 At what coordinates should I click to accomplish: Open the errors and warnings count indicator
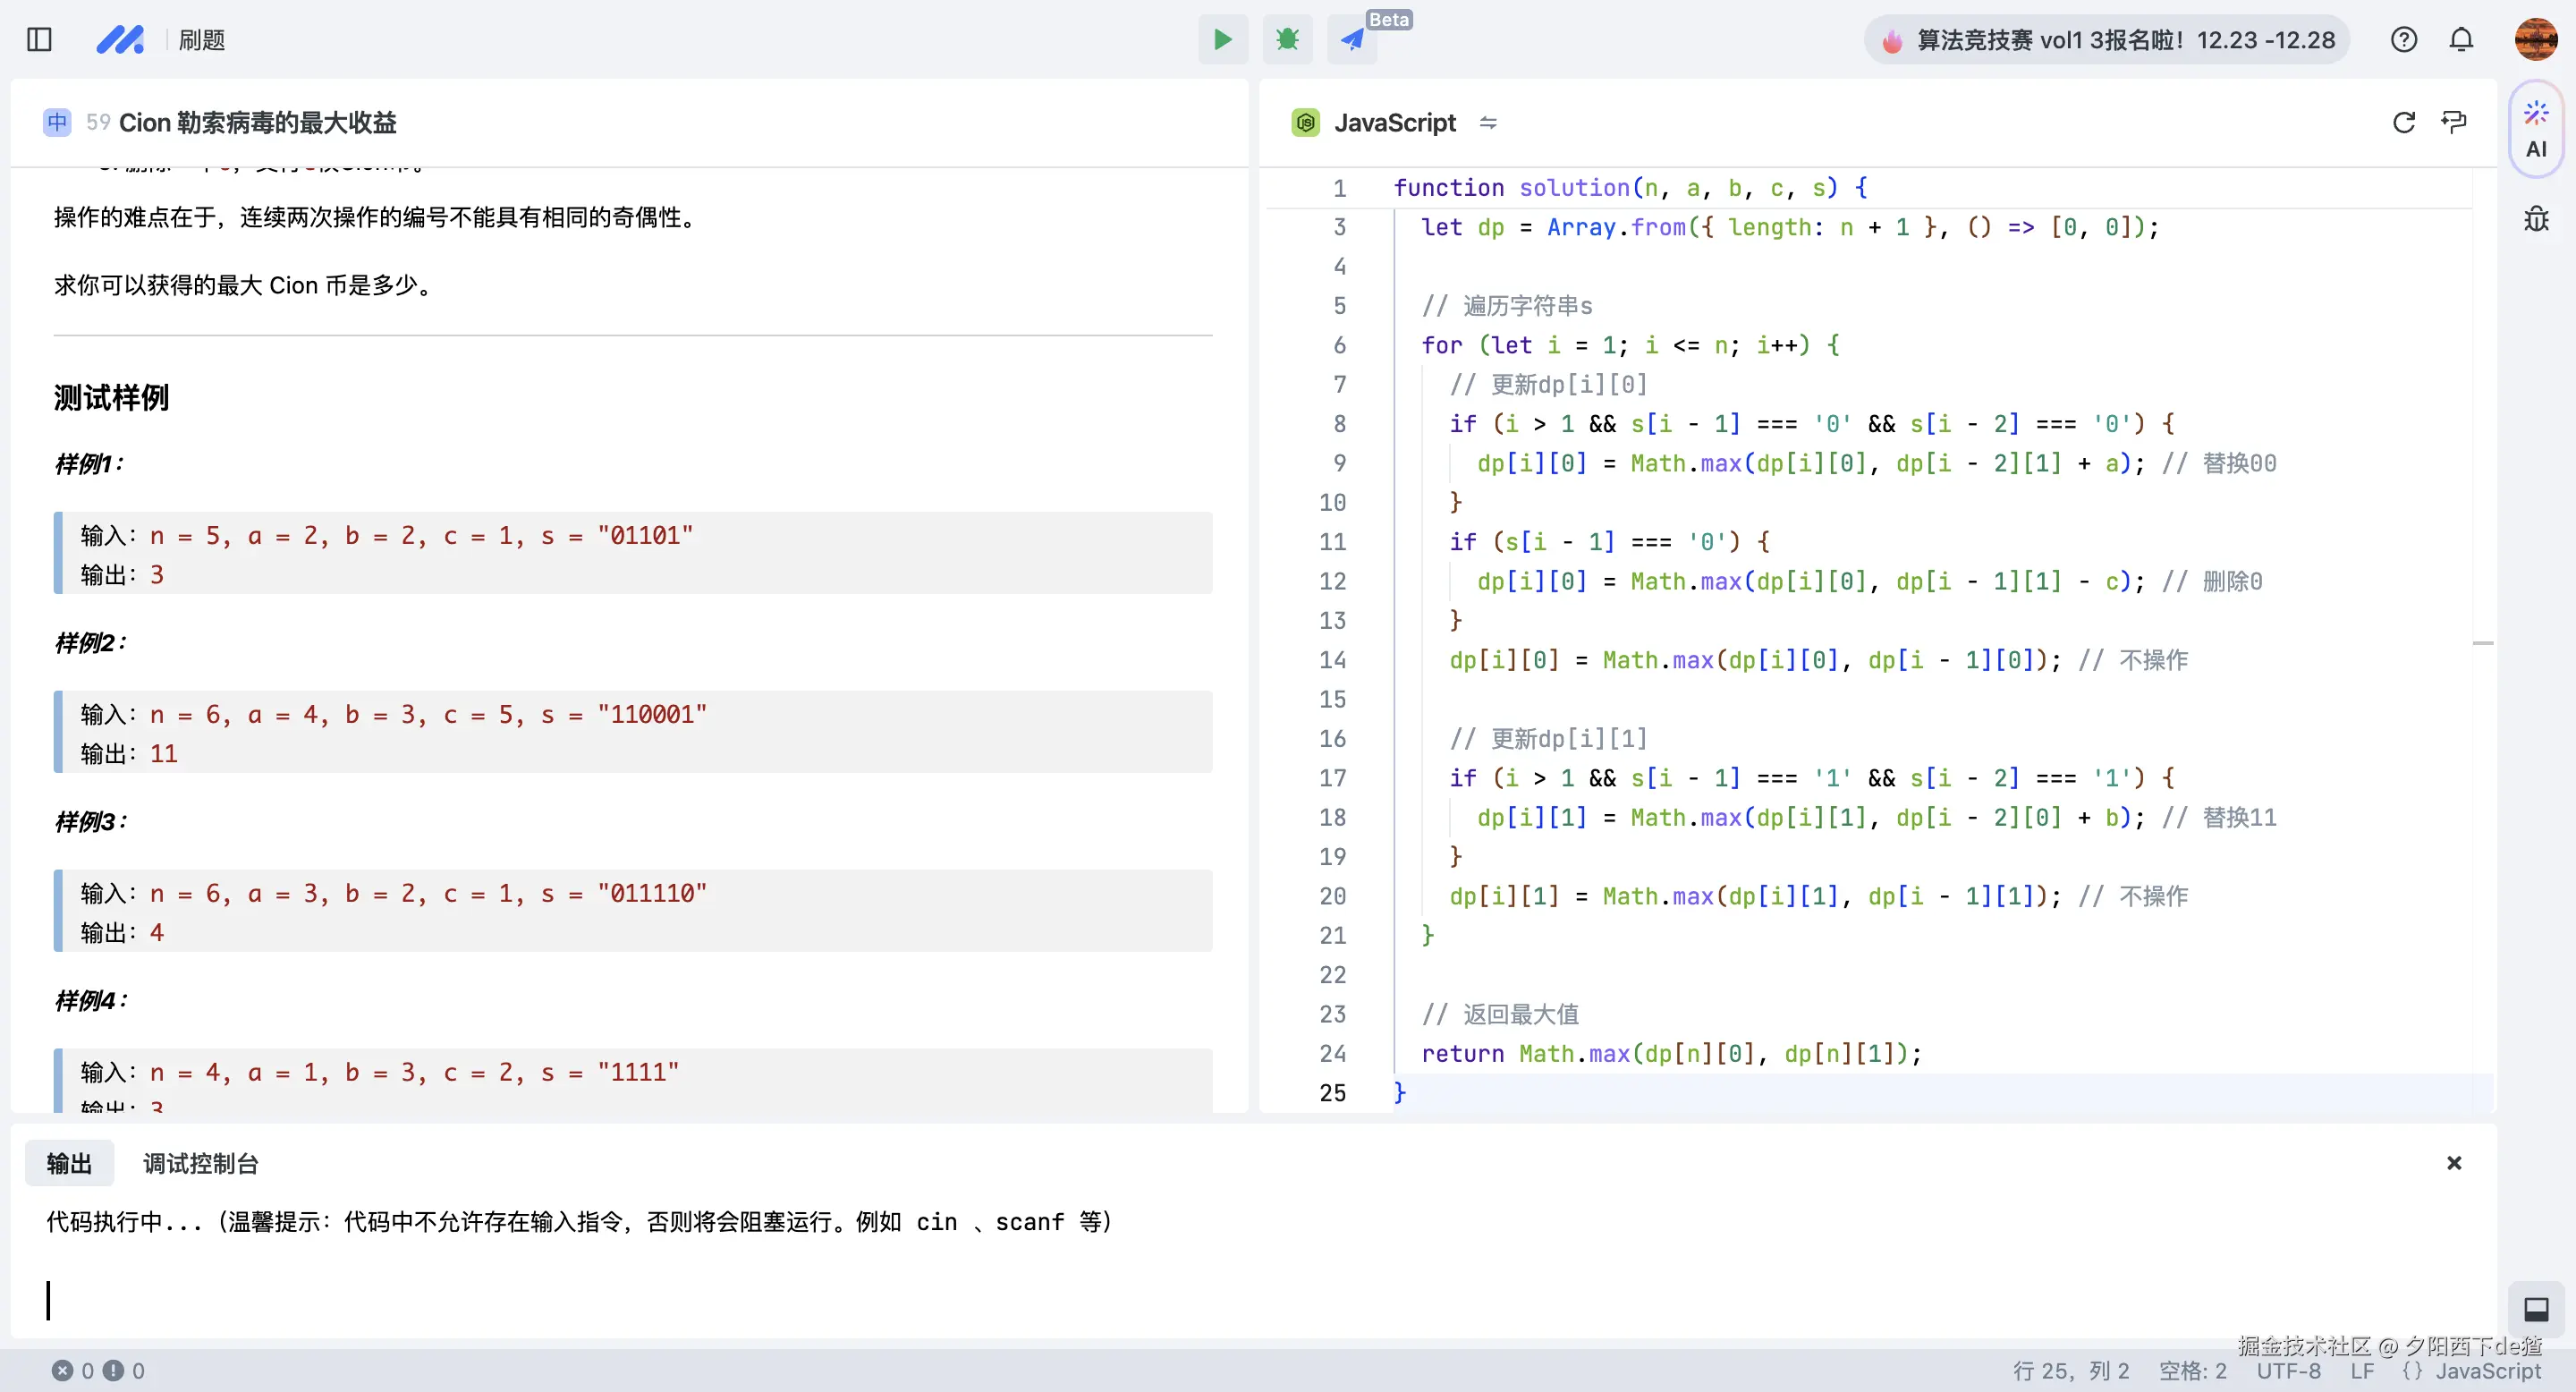coord(98,1371)
